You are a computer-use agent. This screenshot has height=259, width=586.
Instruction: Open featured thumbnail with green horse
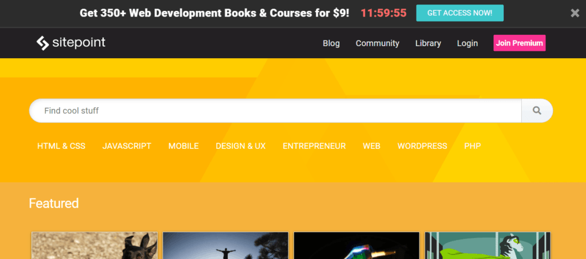(x=488, y=245)
